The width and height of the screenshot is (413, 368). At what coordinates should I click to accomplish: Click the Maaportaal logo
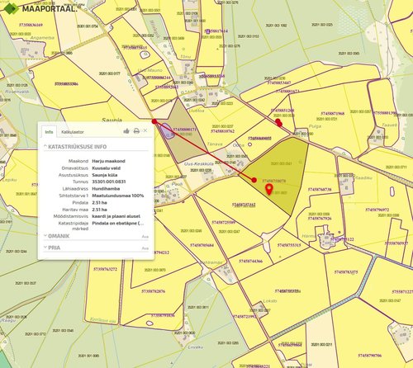(40, 8)
